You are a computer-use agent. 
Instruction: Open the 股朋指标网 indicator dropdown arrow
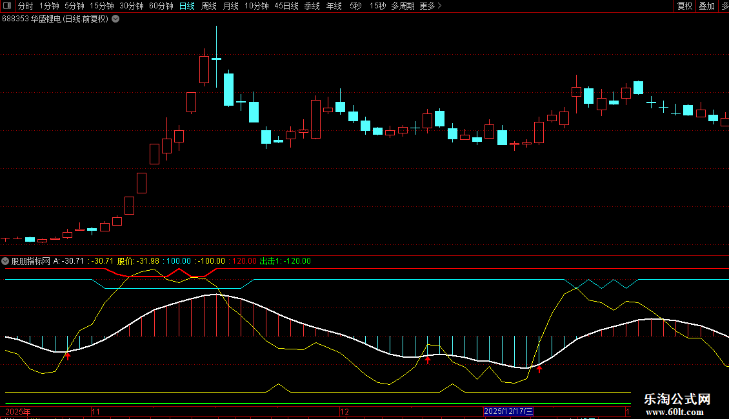pyautogui.click(x=6, y=261)
